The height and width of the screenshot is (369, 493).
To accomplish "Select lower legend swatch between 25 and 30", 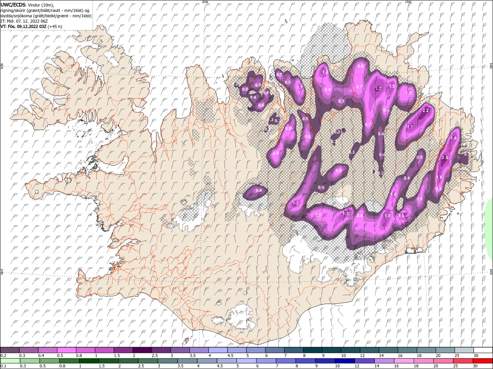I will [x=463, y=361].
